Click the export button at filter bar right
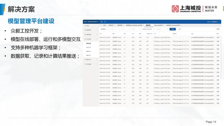Image resolution: width=224 pixels, height=126 pixels. click(x=218, y=29)
